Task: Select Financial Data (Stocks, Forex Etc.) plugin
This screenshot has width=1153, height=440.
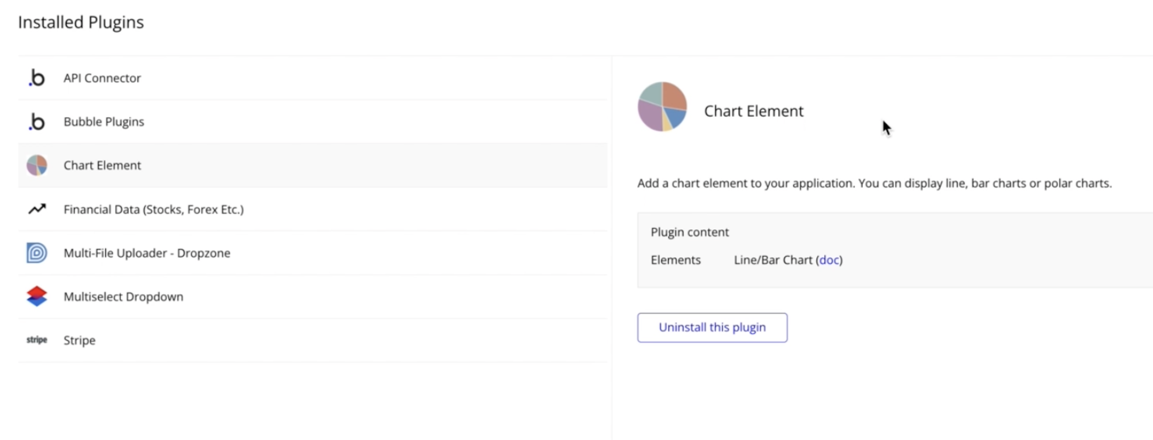Action: tap(154, 209)
